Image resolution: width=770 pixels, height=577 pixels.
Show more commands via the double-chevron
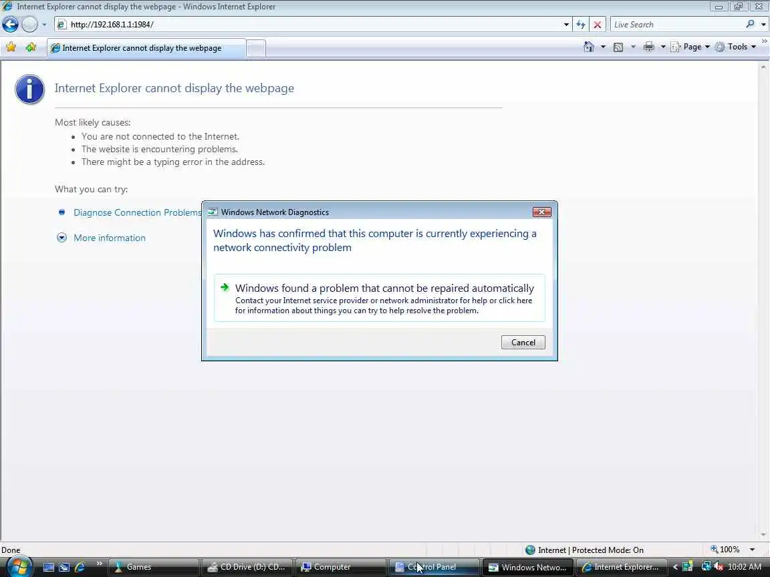[x=765, y=41]
